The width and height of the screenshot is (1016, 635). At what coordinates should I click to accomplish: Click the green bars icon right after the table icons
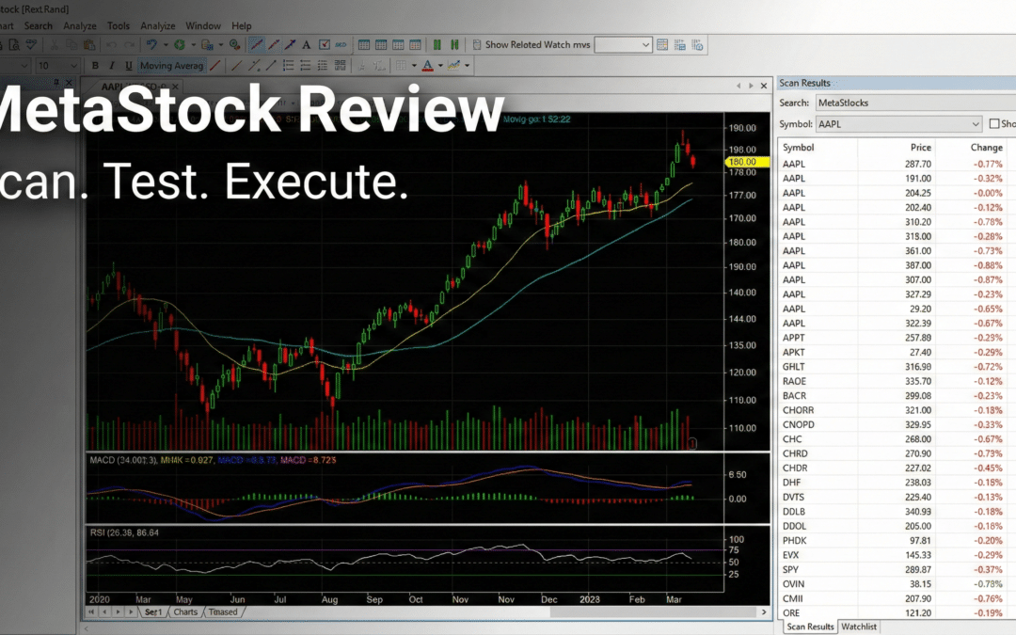pyautogui.click(x=437, y=45)
